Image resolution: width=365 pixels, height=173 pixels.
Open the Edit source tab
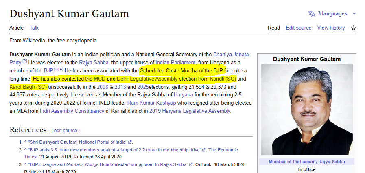298,28
